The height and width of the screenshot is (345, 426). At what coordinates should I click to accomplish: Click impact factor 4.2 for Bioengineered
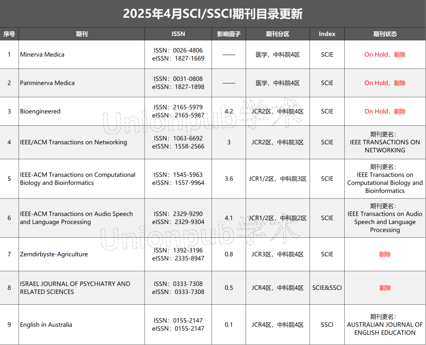(229, 111)
